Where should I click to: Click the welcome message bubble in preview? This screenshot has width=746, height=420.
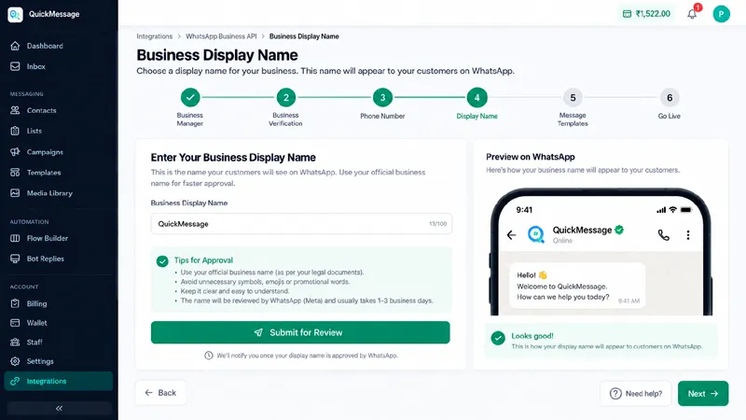[x=577, y=286]
